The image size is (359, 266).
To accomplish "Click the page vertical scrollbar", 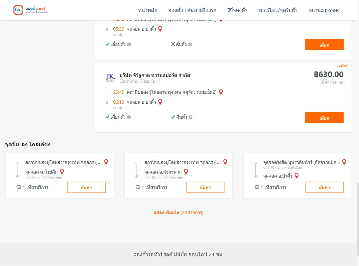I will [x=358, y=220].
